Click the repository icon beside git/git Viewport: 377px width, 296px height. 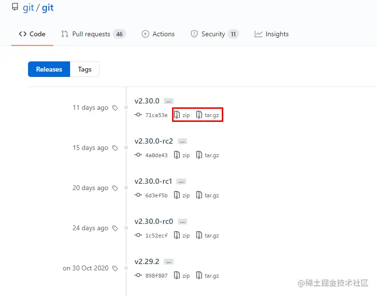(x=15, y=7)
